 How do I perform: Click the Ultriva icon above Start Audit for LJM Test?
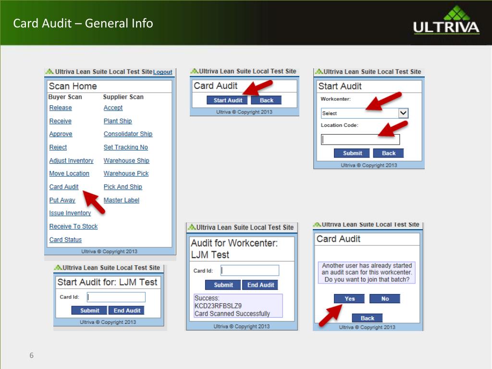pyautogui.click(x=58, y=268)
